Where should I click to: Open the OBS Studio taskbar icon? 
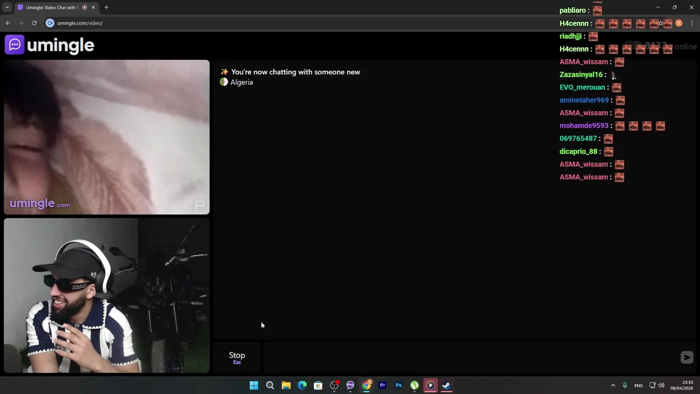[x=334, y=385]
